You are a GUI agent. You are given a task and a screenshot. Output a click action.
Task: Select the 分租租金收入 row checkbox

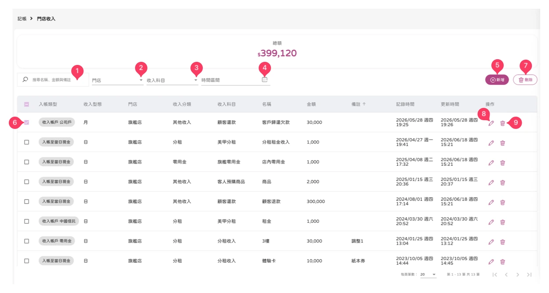pyautogui.click(x=26, y=142)
